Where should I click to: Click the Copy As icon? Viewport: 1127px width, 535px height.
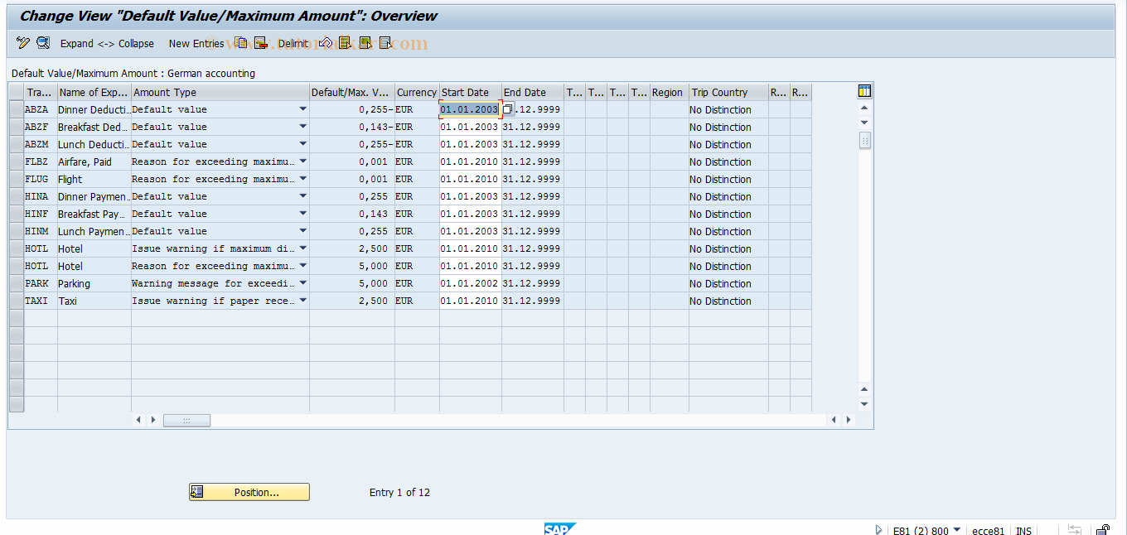coord(241,43)
